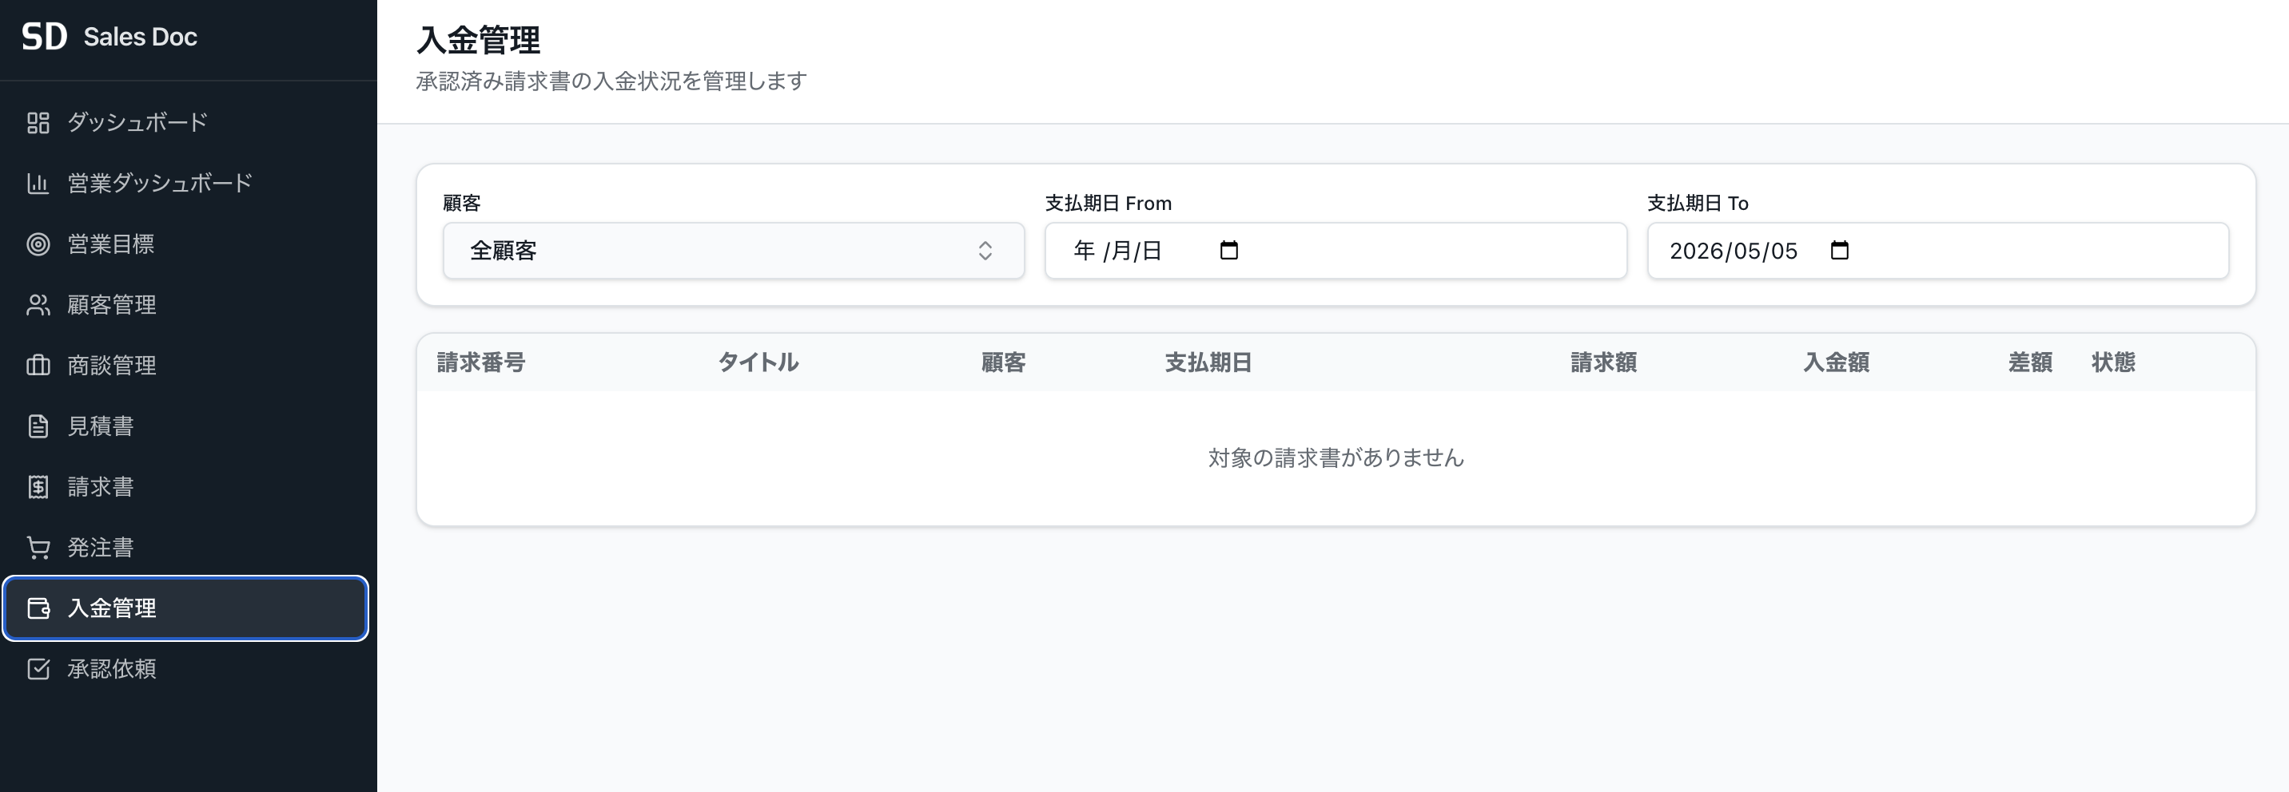Viewport: 2289px width, 792px height.
Task: Click the Sales Doc brand name
Action: pos(141,37)
